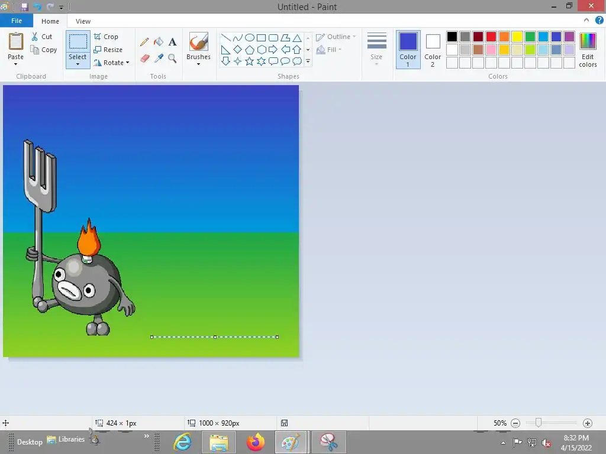This screenshot has height=454, width=606.
Task: Open File Explorer from taskbar
Action: point(218,442)
